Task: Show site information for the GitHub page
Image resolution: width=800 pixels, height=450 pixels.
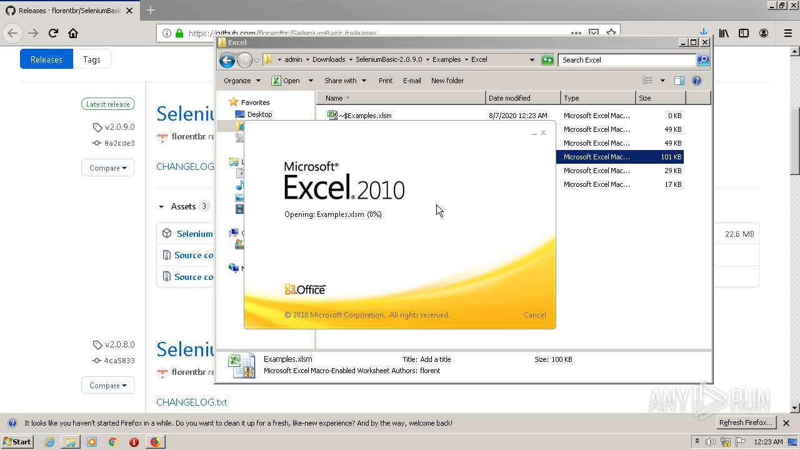Action: (167, 33)
